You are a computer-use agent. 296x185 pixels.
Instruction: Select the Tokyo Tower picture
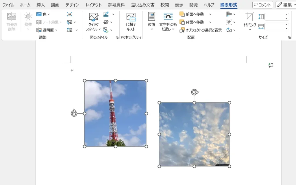(115, 113)
